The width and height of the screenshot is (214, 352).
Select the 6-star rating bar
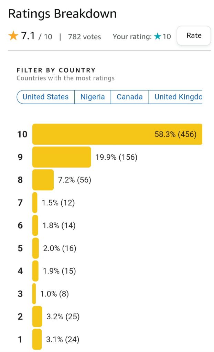[35, 225]
